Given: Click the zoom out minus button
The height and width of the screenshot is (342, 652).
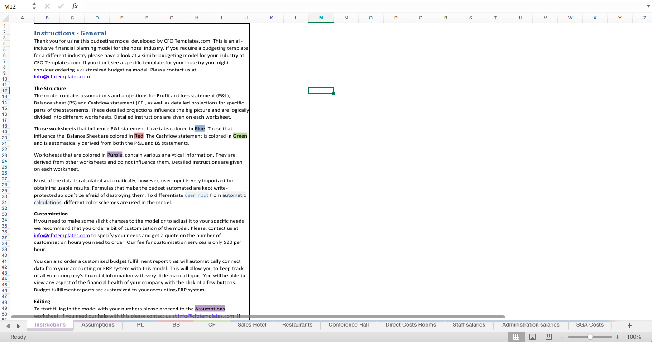Looking at the screenshot, I should [x=562, y=337].
